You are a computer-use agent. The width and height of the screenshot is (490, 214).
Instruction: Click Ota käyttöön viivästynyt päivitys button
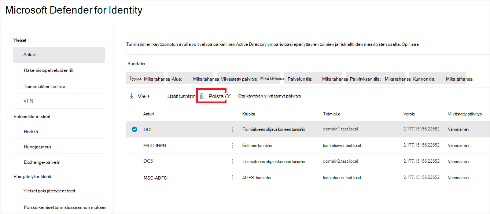point(269,96)
